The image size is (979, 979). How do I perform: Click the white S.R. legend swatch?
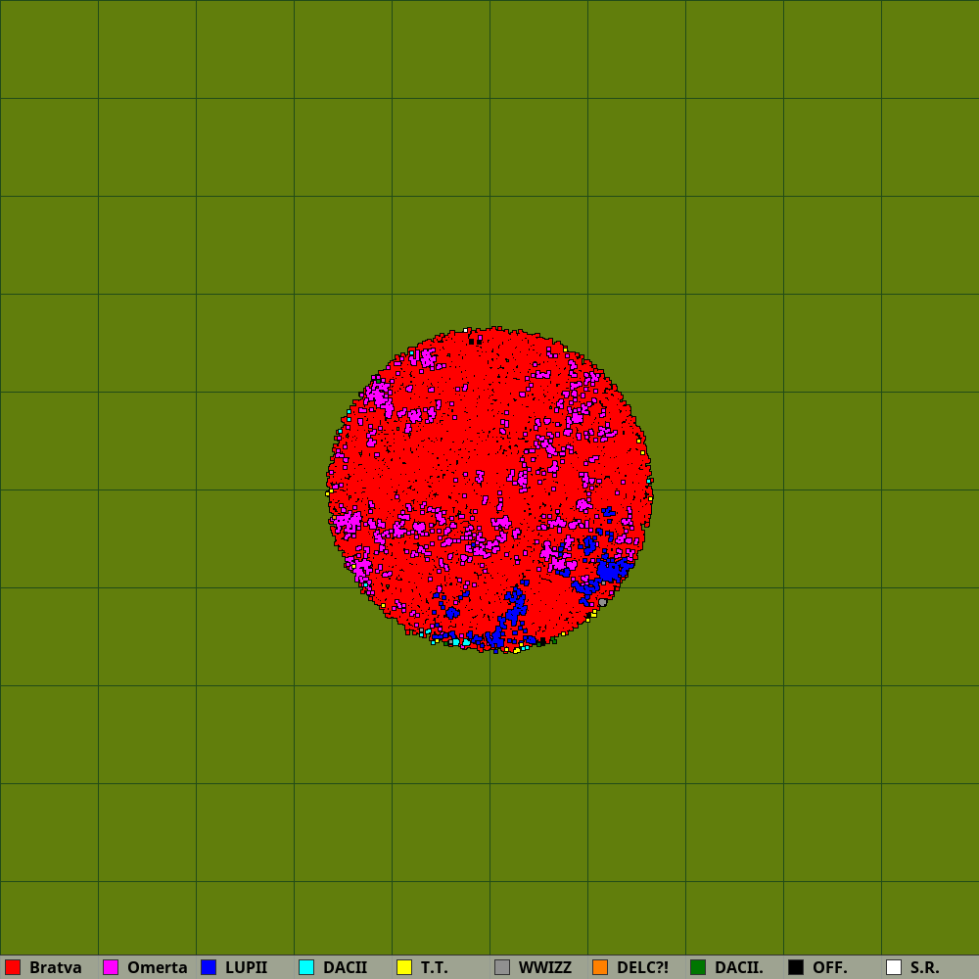pos(894,967)
